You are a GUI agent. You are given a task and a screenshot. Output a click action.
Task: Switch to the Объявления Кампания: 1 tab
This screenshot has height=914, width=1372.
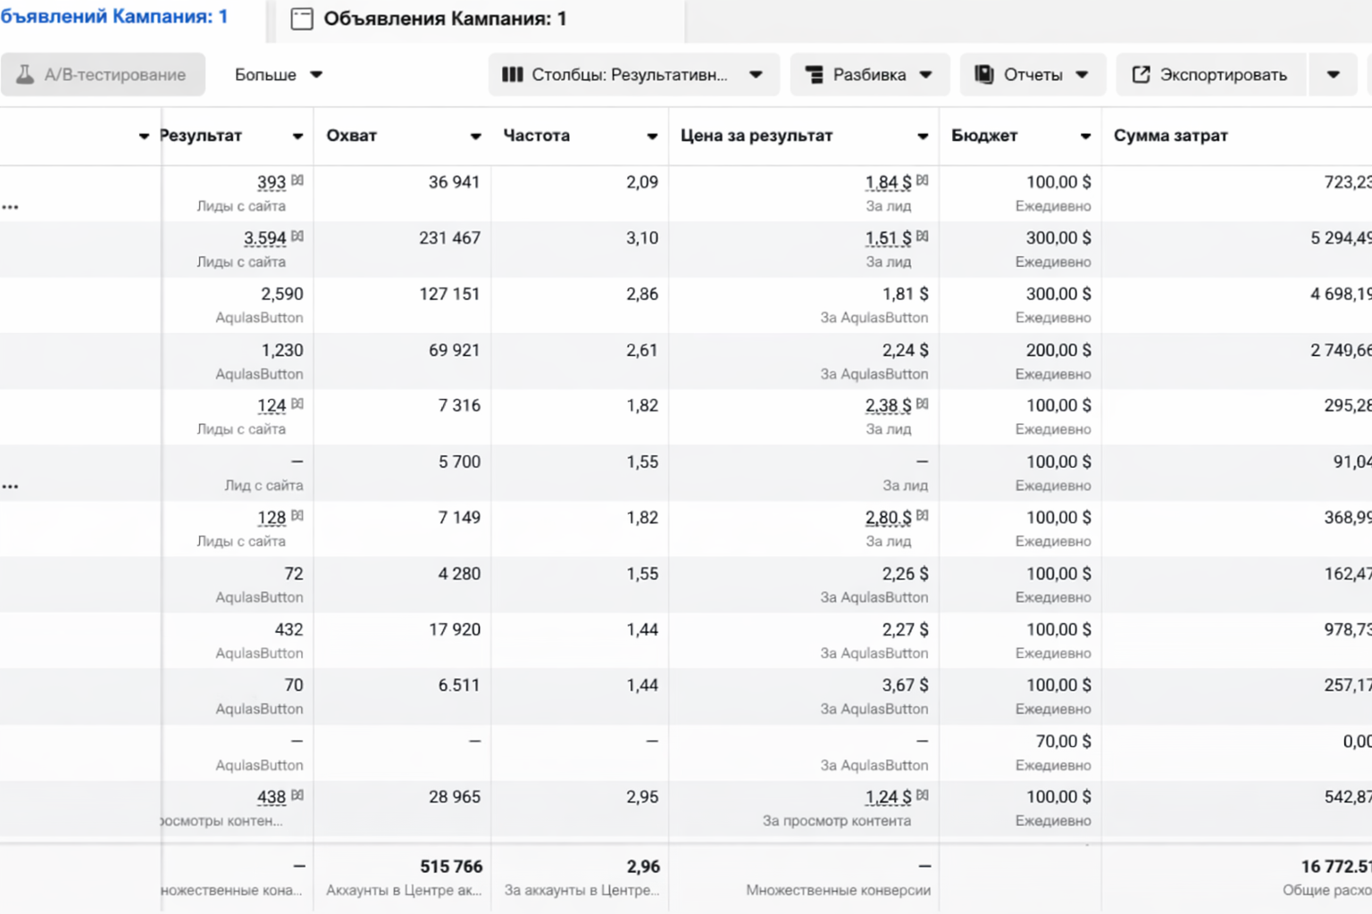(444, 19)
